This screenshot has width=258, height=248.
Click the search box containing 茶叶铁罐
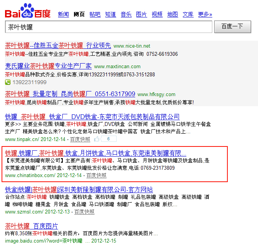(108, 27)
